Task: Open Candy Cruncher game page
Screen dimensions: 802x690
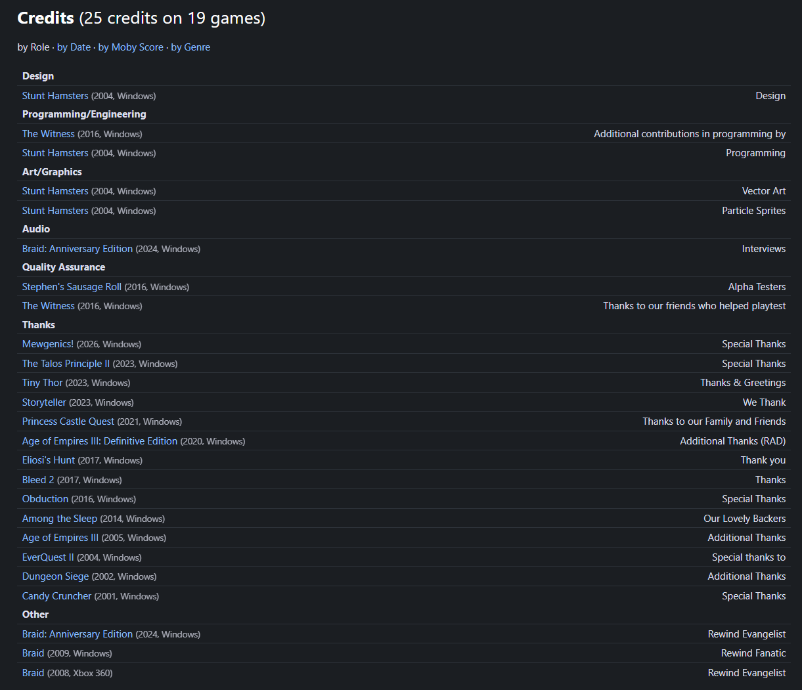Action: point(57,596)
